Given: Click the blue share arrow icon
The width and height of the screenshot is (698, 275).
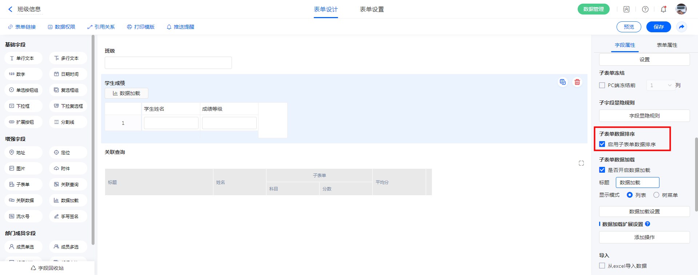Looking at the screenshot, I should click(681, 27).
